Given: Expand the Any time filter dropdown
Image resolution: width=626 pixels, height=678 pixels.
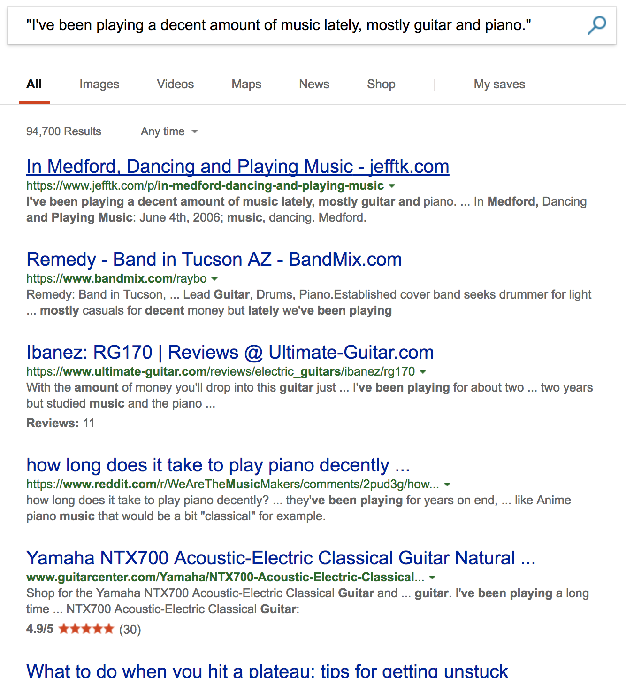Looking at the screenshot, I should pyautogui.click(x=169, y=131).
